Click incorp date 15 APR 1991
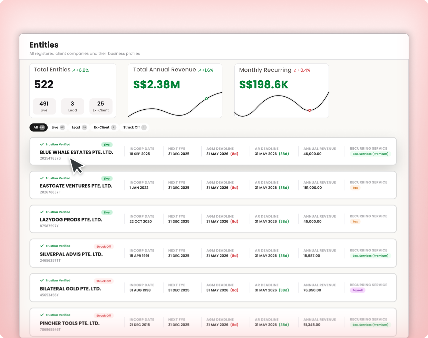 [x=139, y=256]
